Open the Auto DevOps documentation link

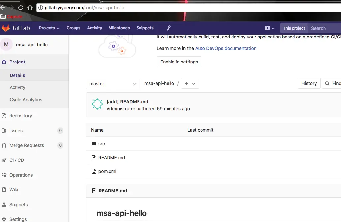(x=226, y=48)
